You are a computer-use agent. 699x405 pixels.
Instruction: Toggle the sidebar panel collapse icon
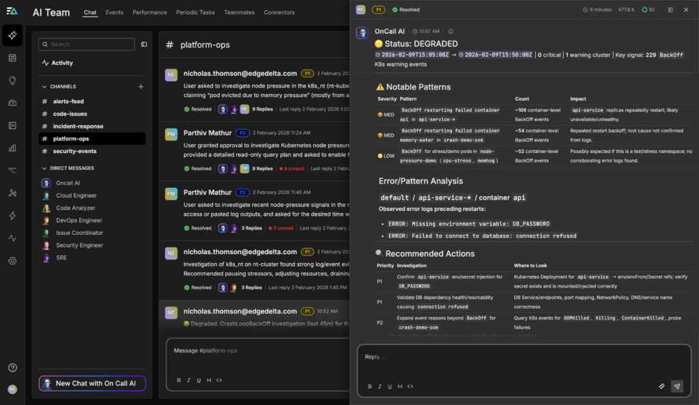(144, 44)
